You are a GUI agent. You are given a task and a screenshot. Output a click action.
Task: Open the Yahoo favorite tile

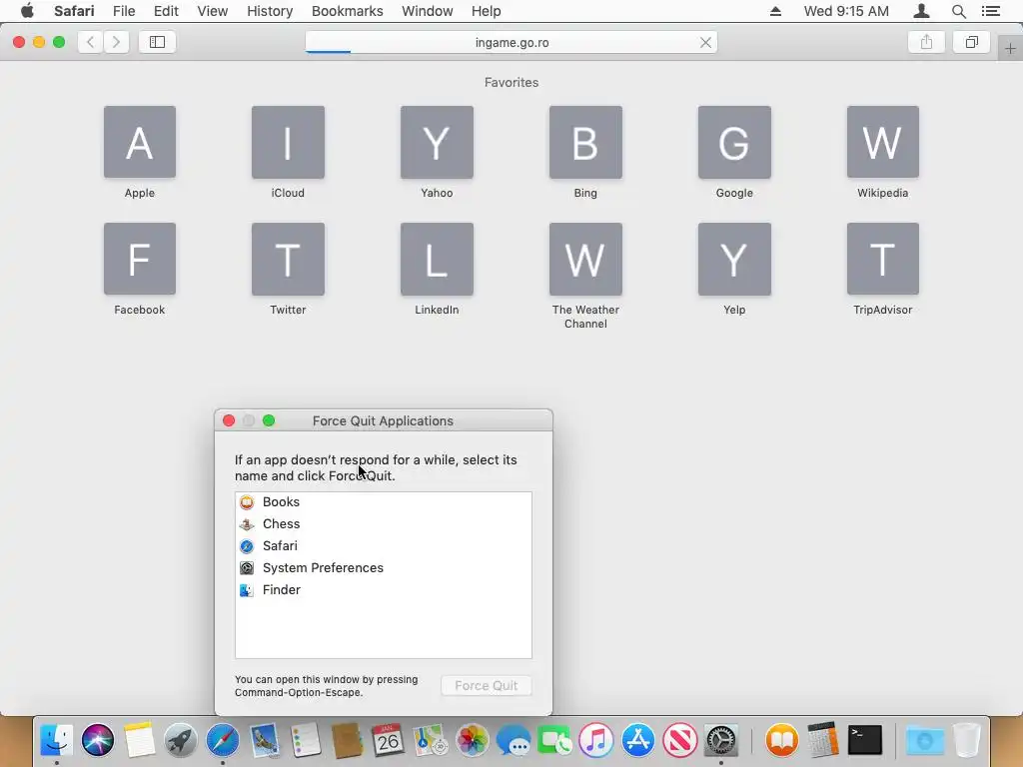tap(437, 142)
